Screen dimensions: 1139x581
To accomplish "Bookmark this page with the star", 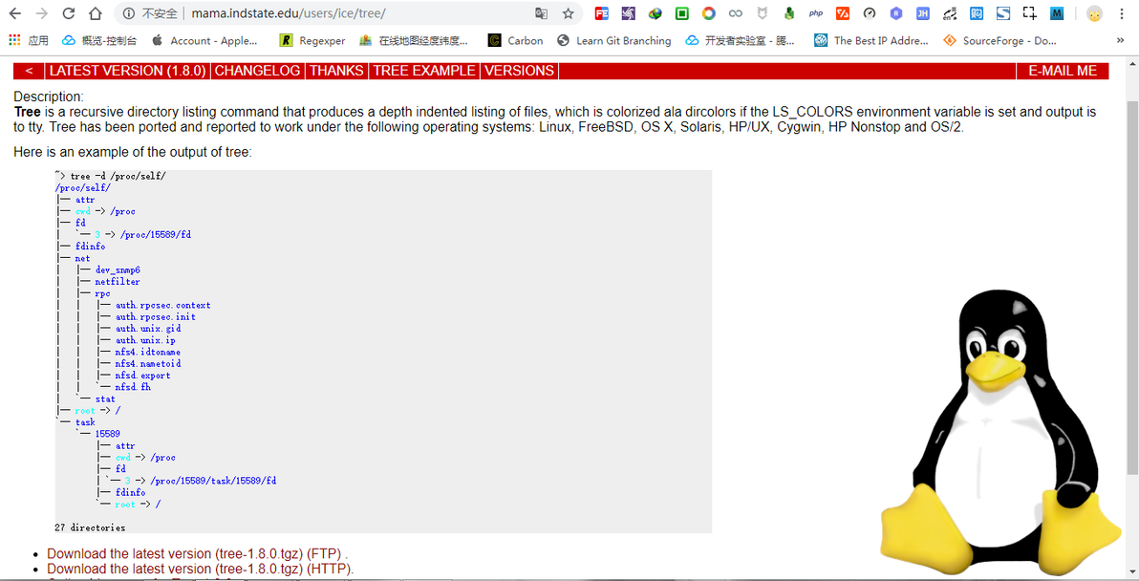I will (x=568, y=13).
